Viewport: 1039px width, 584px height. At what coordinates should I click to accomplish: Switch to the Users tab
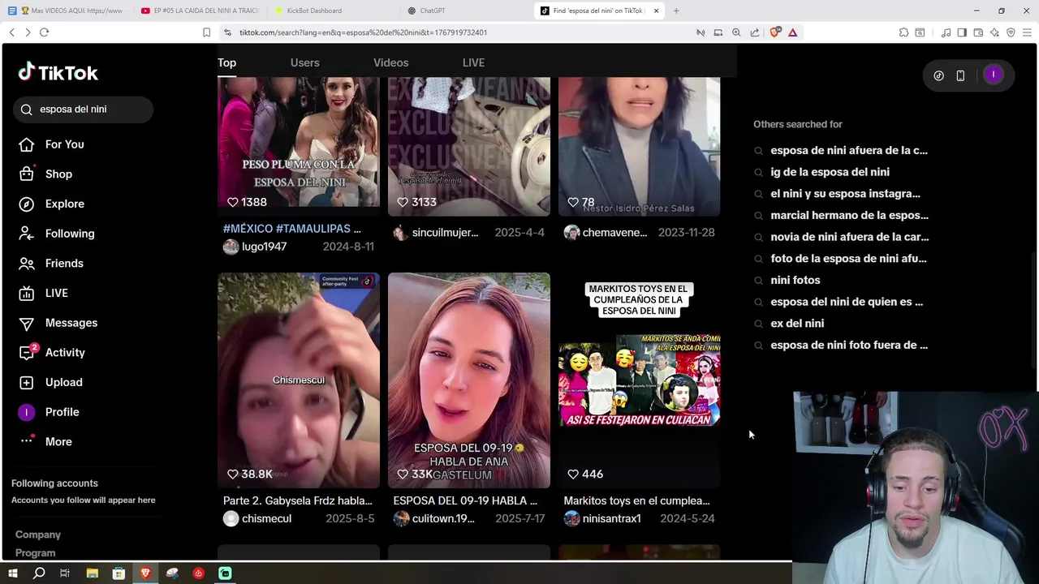304,62
